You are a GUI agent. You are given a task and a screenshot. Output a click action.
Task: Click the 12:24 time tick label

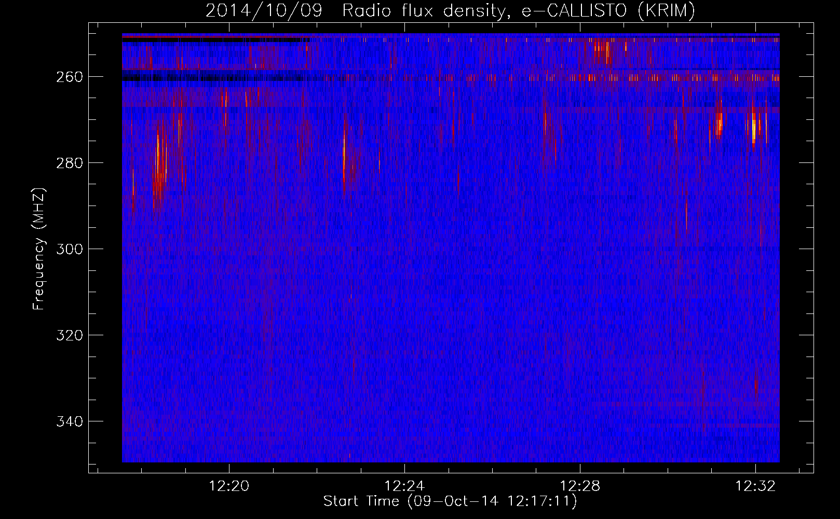(404, 486)
